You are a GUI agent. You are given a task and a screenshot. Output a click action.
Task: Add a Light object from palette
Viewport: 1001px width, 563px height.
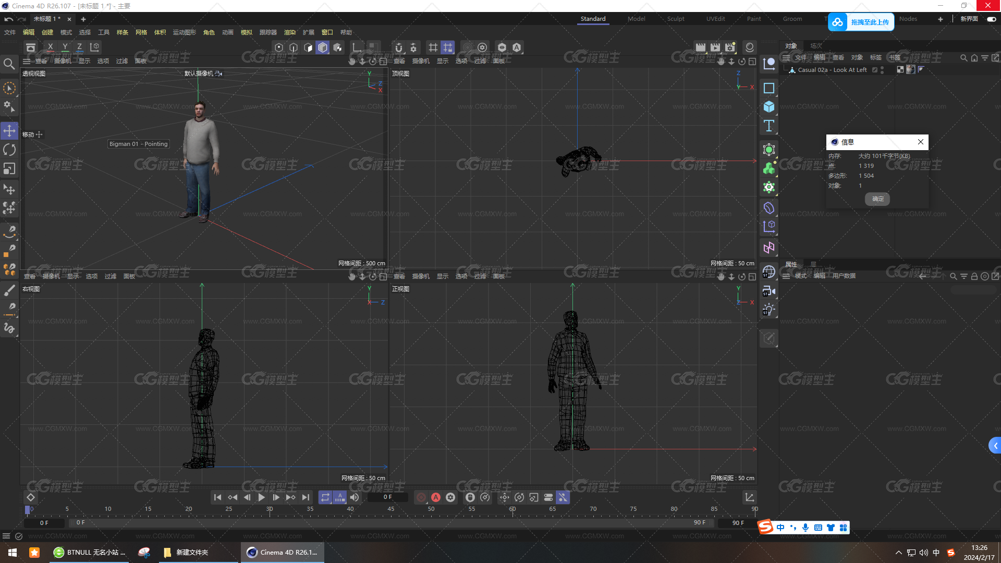coord(769,310)
